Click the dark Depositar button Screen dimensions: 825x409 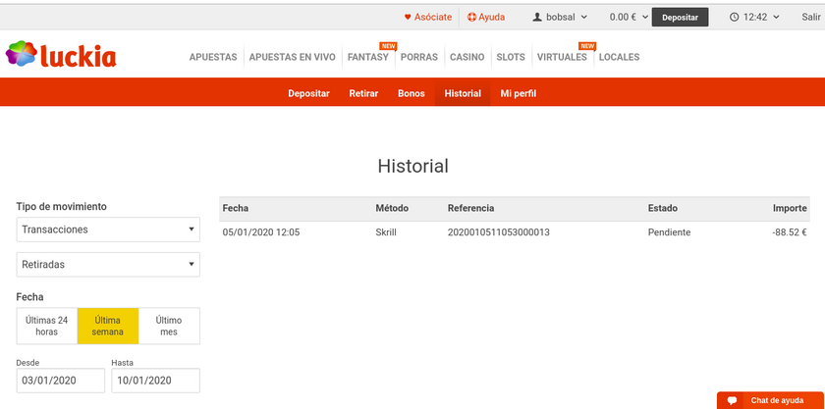coord(680,18)
